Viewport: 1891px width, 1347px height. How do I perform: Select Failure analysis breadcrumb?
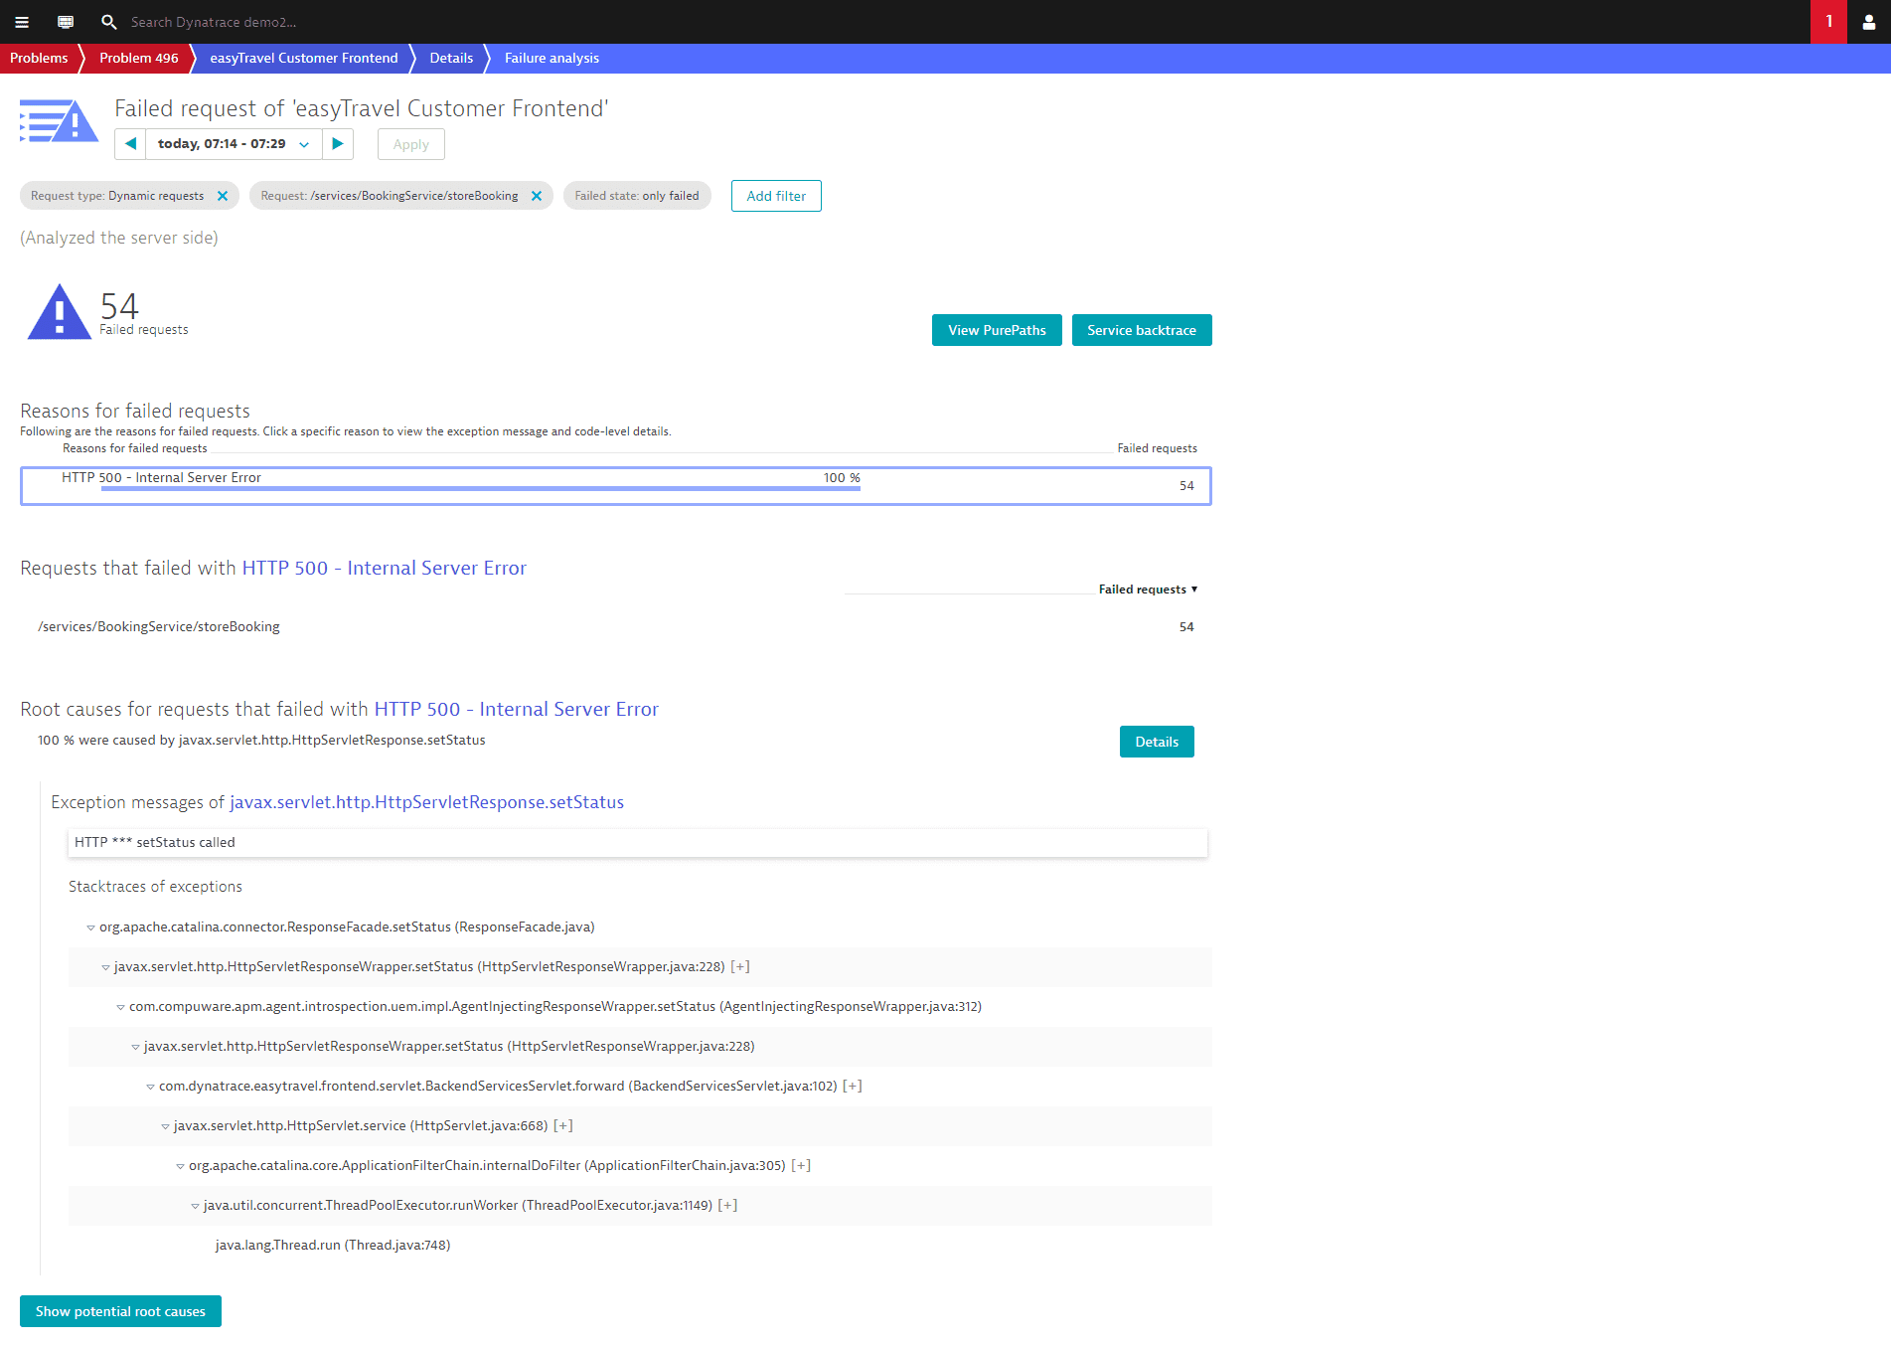pos(552,58)
